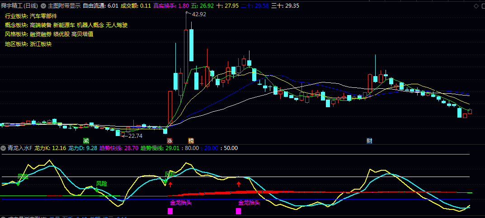Click the 浙江板块 region link
Viewport: 485px width, 218px height.
pos(41,44)
